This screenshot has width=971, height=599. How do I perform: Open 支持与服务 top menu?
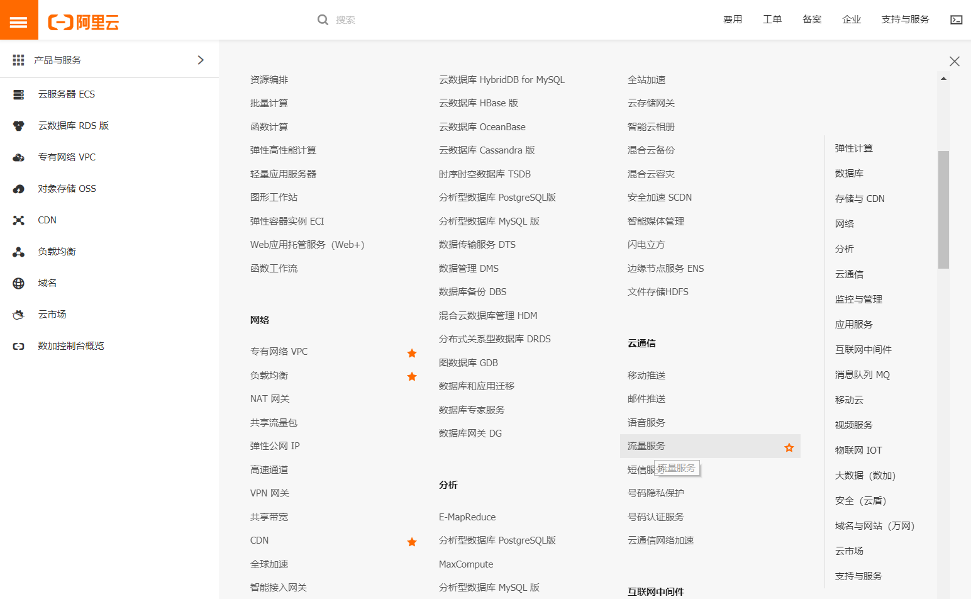point(906,20)
